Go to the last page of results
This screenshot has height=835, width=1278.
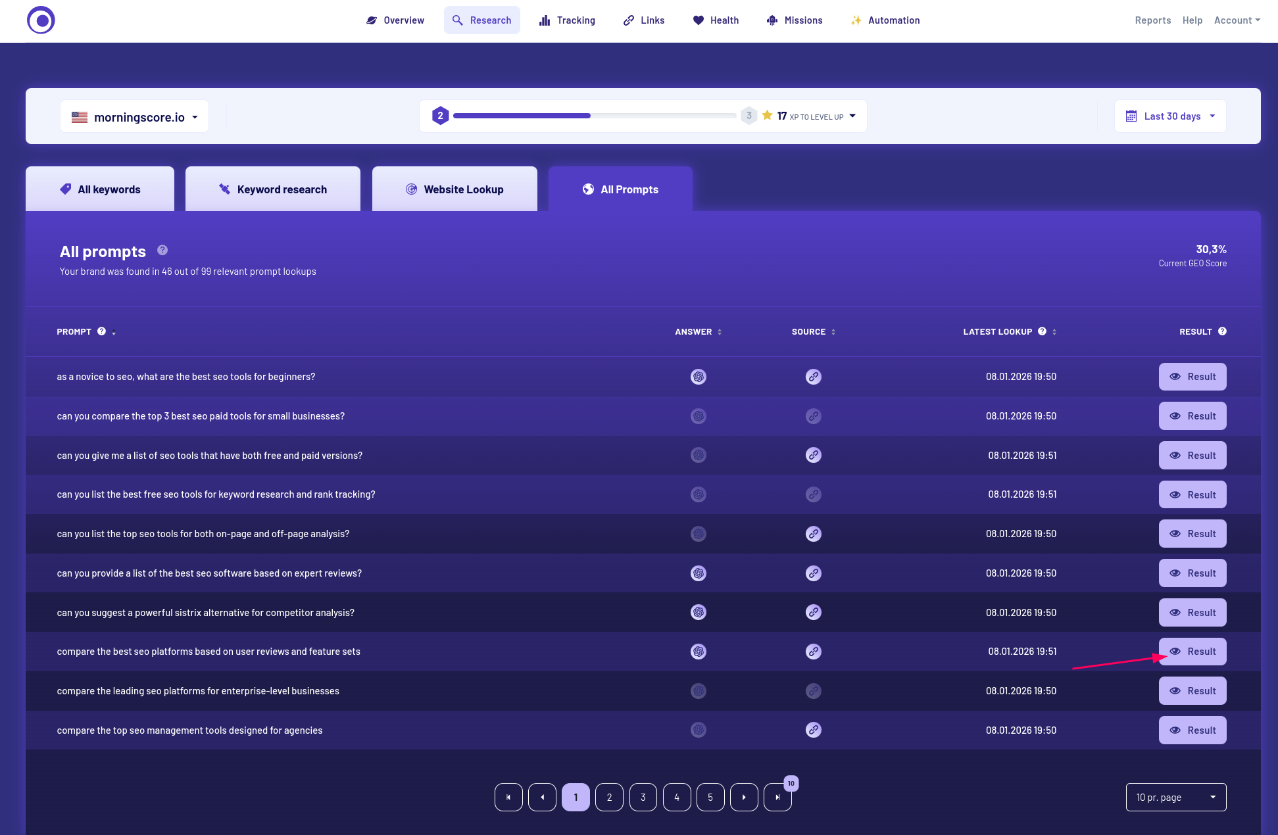[777, 797]
